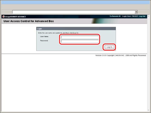Click the Password label

point(44,41)
